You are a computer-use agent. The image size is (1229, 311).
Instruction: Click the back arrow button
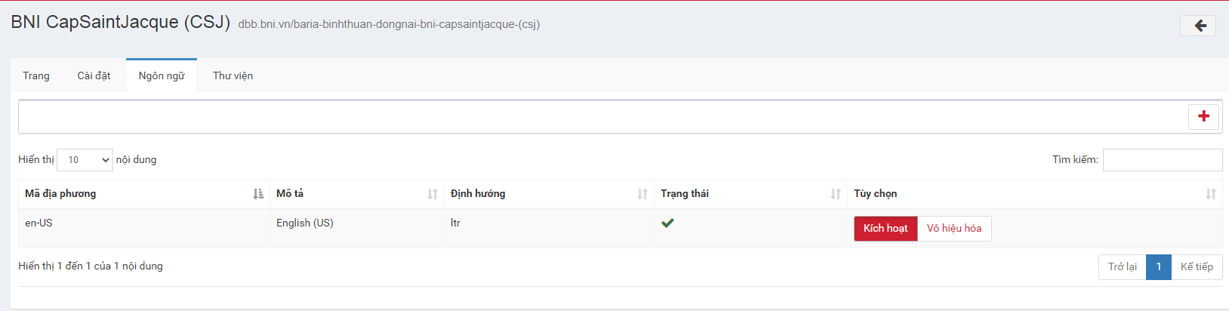[x=1198, y=26]
